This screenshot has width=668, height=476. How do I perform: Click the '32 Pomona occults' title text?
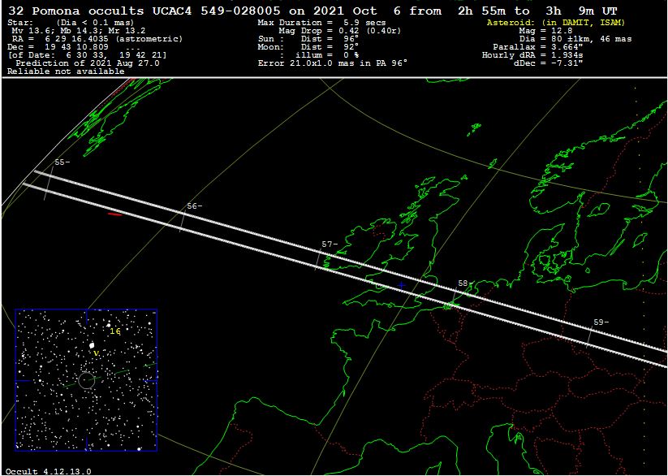coord(75,10)
